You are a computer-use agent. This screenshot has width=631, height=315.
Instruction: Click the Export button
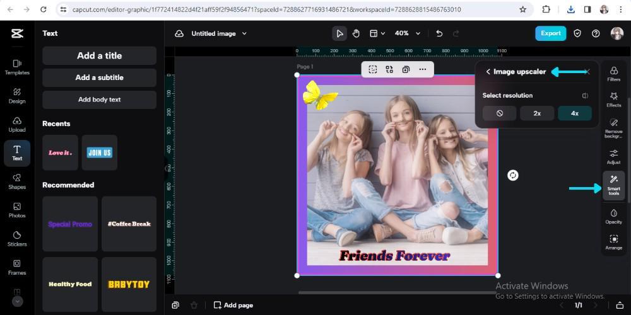(x=550, y=33)
